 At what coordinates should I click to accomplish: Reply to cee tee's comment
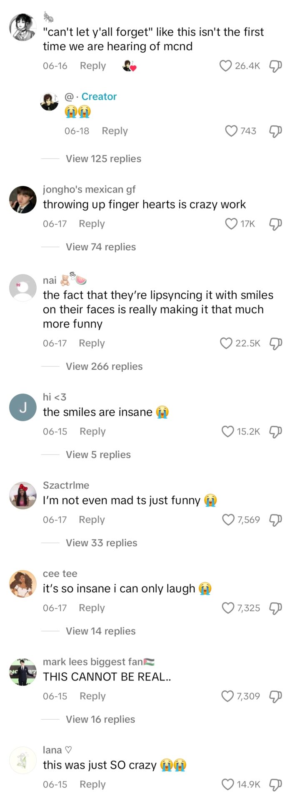92,608
